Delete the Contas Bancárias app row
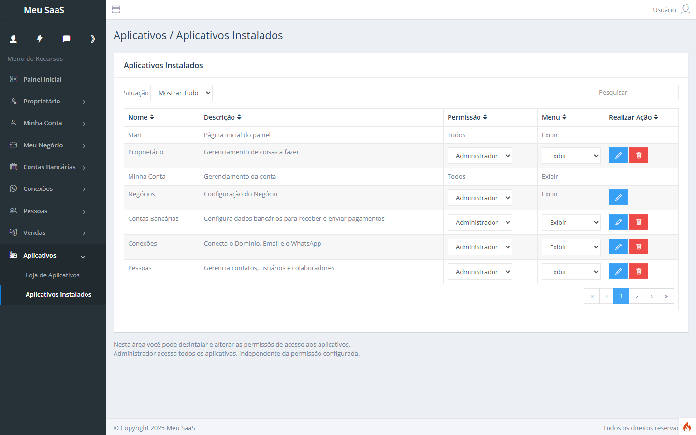The height and width of the screenshot is (435, 696). pyautogui.click(x=638, y=222)
